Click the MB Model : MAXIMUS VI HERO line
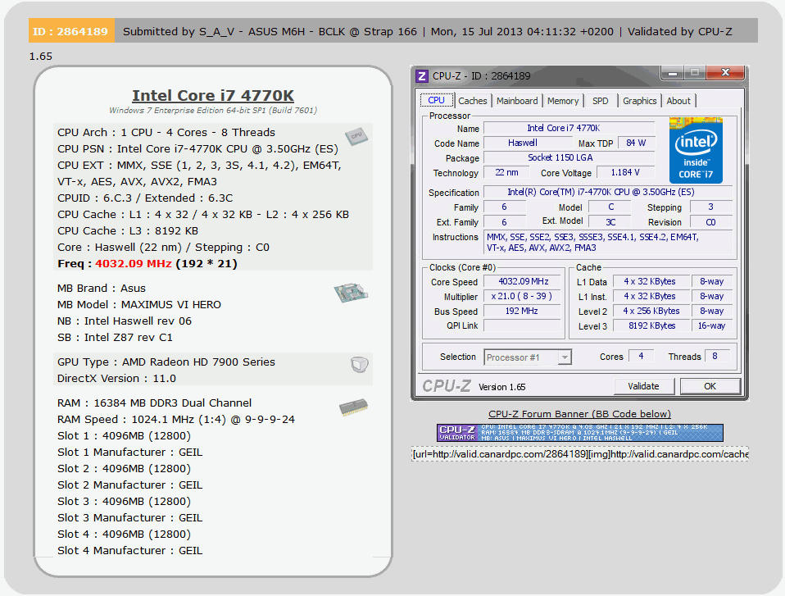The height and width of the screenshot is (596, 785). click(139, 304)
